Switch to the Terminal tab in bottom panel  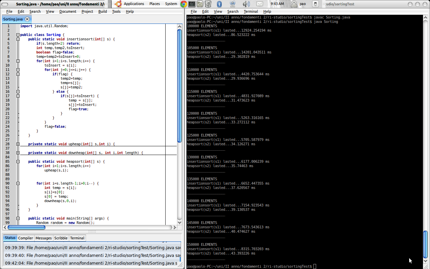(77, 238)
